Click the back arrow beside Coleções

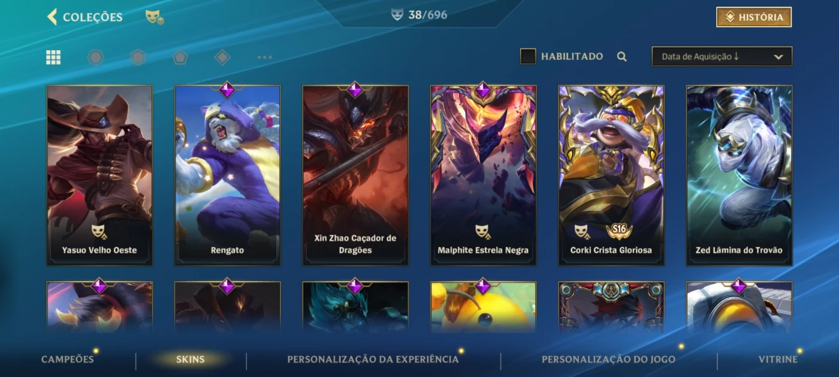pos(52,17)
